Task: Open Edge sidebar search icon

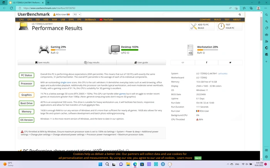Action: pos(267,15)
